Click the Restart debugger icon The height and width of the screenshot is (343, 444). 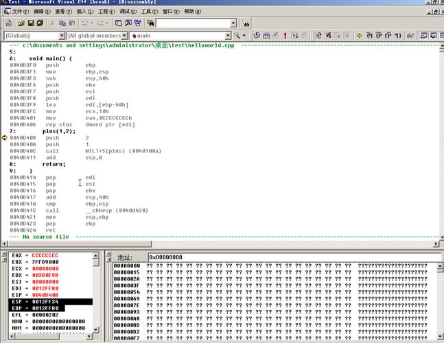[x=318, y=36]
